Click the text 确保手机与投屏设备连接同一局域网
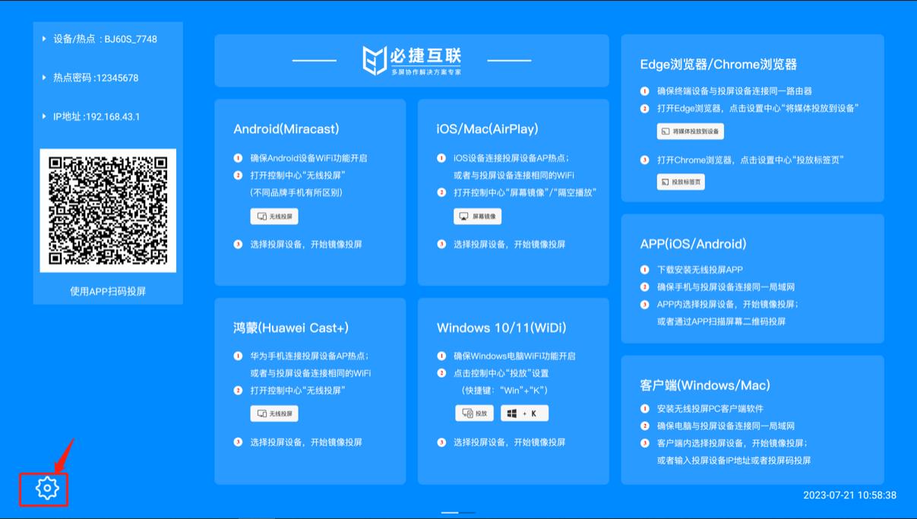Image resolution: width=917 pixels, height=519 pixels. coord(726,287)
